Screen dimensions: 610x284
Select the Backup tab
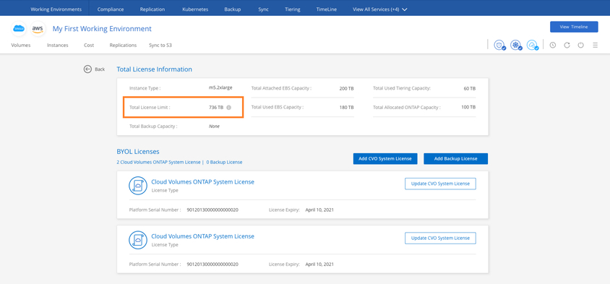click(x=232, y=9)
